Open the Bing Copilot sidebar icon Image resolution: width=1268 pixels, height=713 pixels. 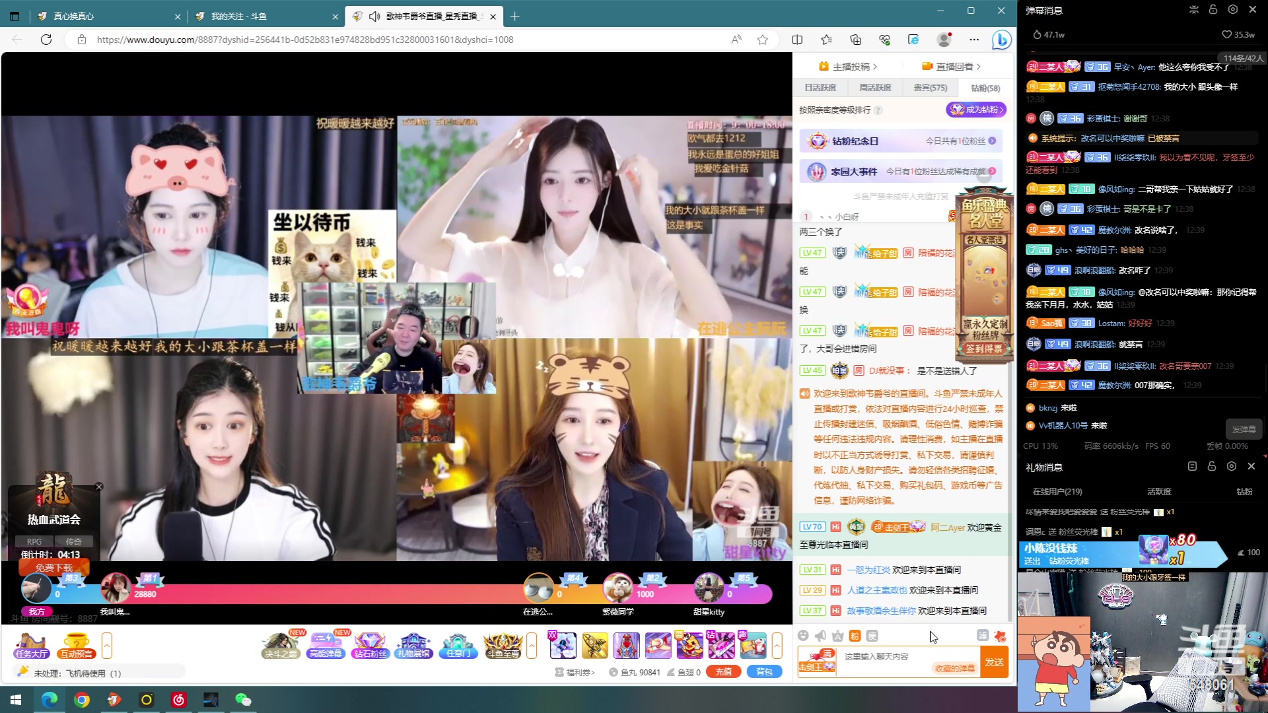(1001, 40)
